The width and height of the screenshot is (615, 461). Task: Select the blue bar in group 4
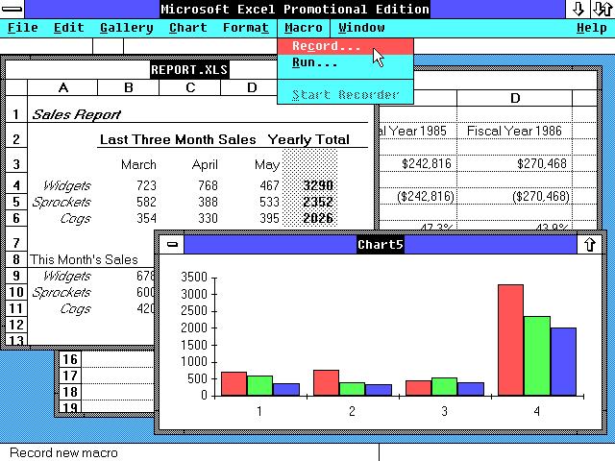click(563, 362)
